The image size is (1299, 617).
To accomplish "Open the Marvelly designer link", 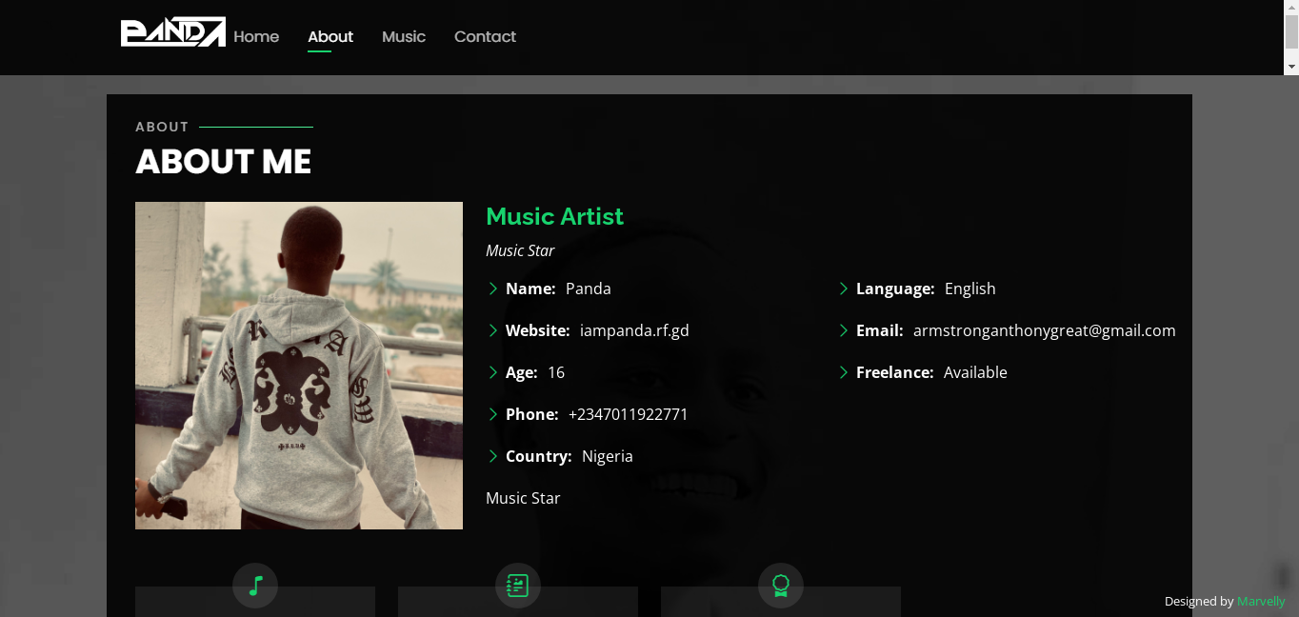I will click(1261, 602).
